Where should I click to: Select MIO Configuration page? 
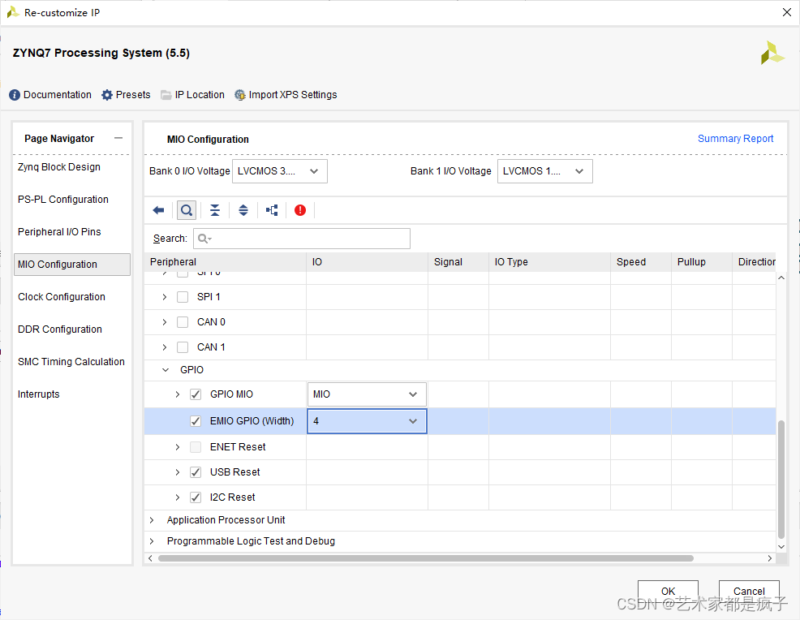coord(72,265)
